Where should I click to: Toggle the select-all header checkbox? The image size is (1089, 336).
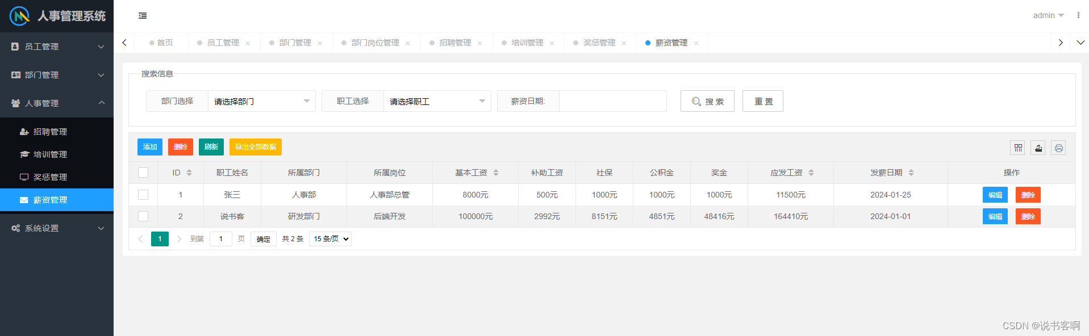point(143,173)
